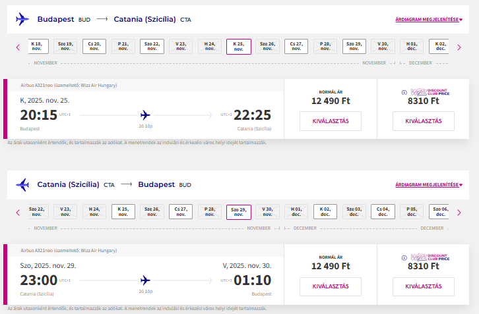Select return discount club 8310 Ft fare
The image size is (479, 314).
pyautogui.click(x=423, y=286)
